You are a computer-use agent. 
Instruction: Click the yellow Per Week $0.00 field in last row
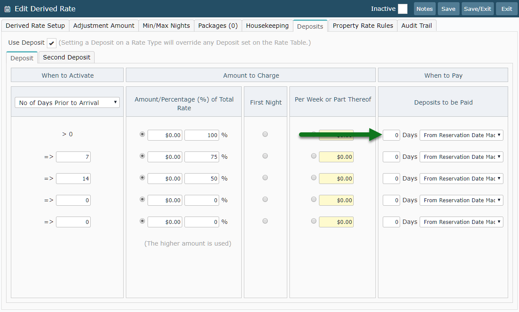click(x=336, y=222)
